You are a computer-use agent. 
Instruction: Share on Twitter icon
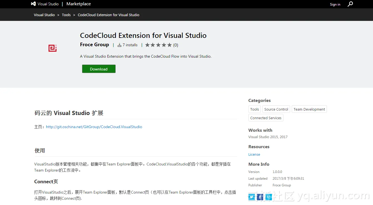click(x=252, y=197)
